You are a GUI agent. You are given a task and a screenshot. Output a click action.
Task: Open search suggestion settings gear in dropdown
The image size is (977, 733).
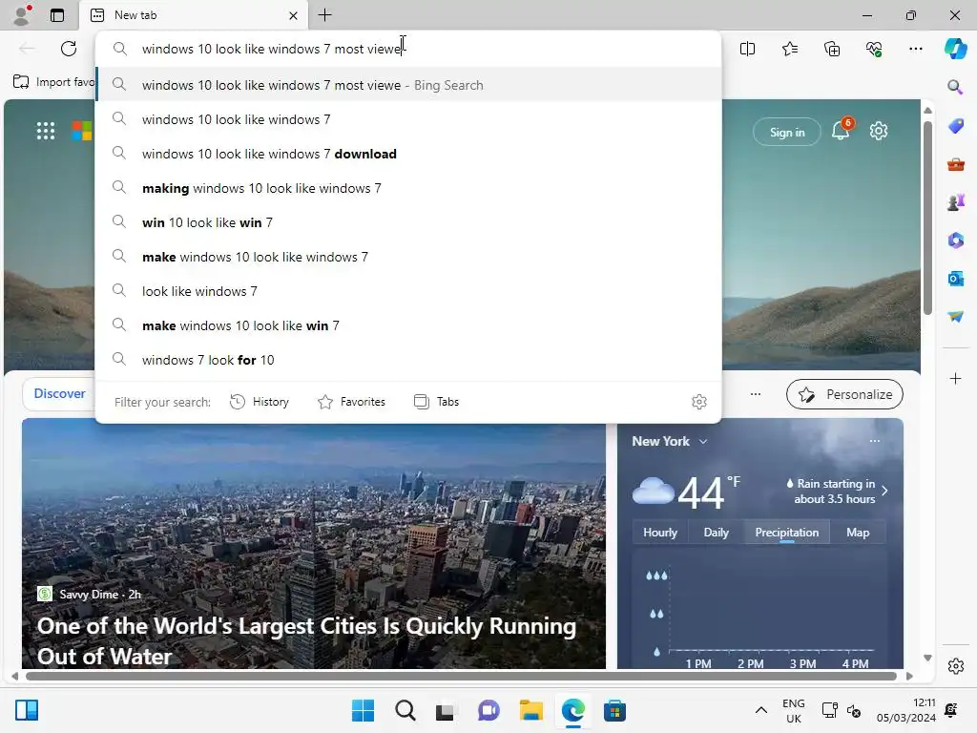699,402
